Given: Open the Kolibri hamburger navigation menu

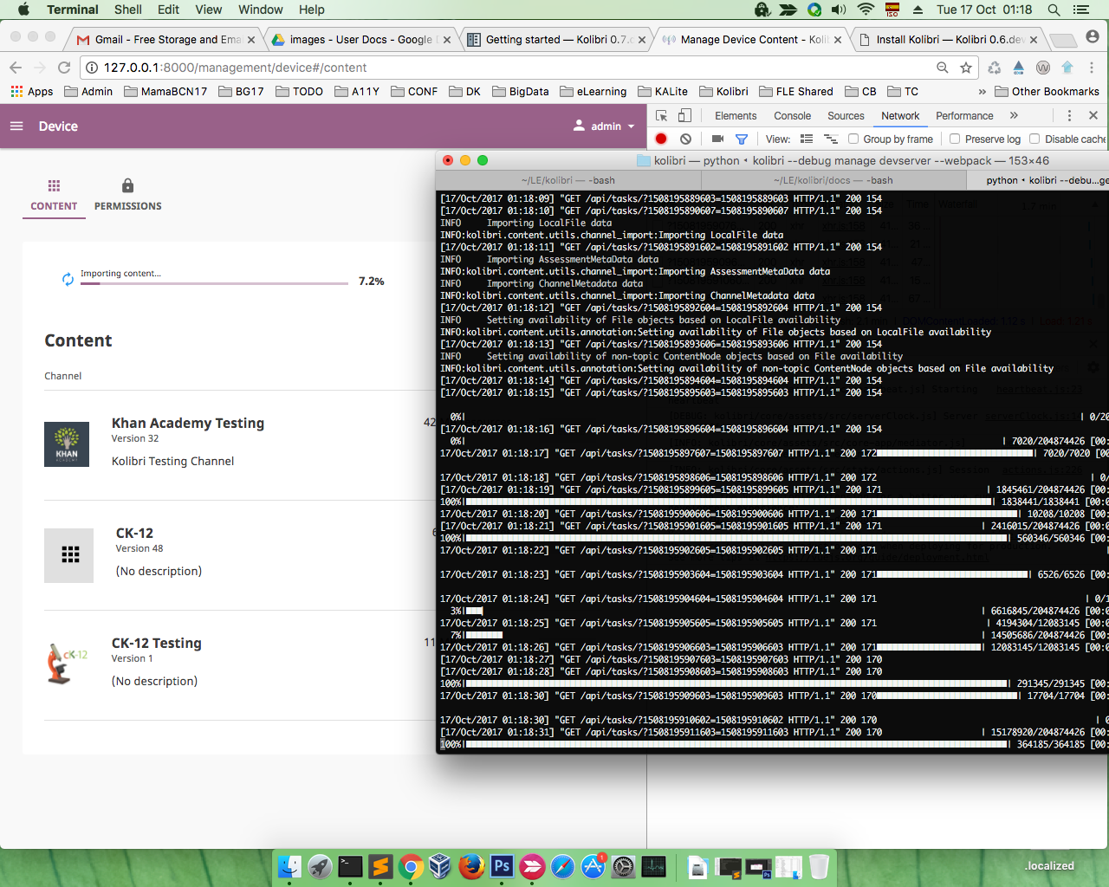Looking at the screenshot, I should pos(16,126).
